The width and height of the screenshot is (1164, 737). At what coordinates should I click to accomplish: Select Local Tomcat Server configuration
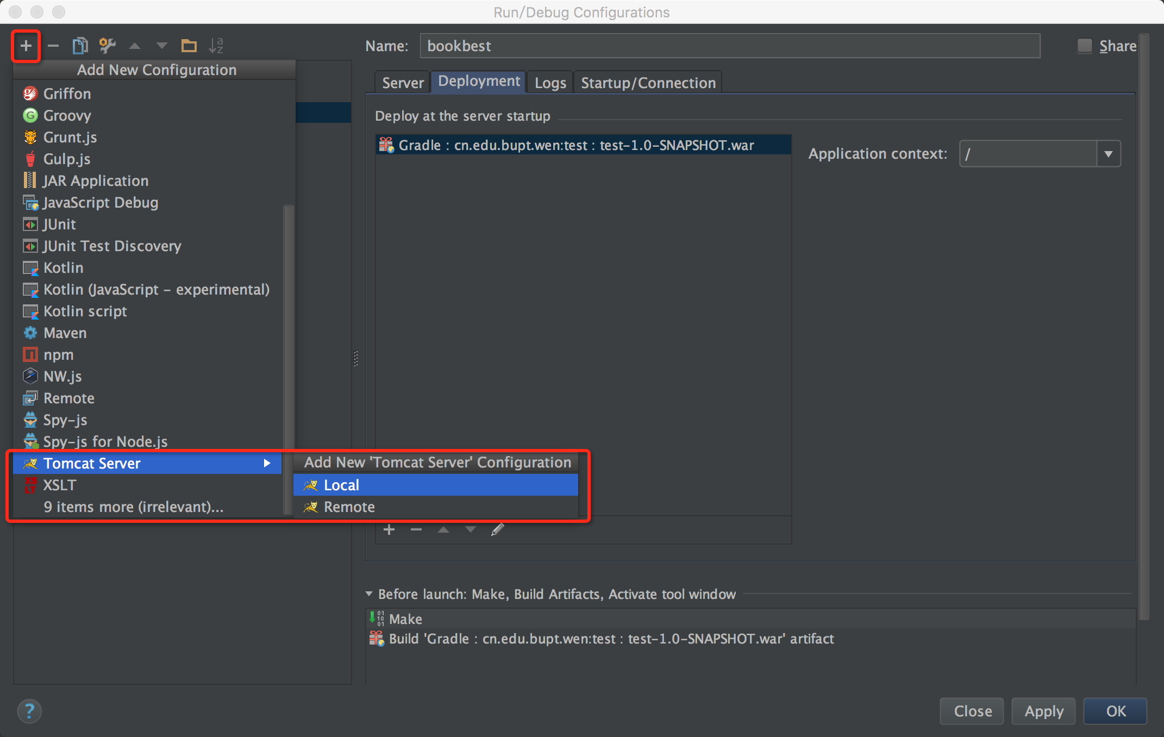point(341,485)
